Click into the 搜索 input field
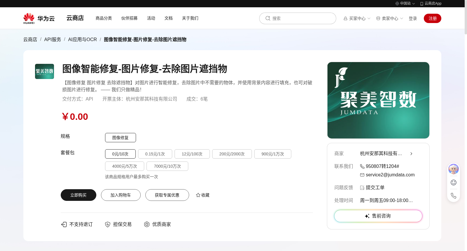Screen dimensions: 467x251 [x=298, y=18]
